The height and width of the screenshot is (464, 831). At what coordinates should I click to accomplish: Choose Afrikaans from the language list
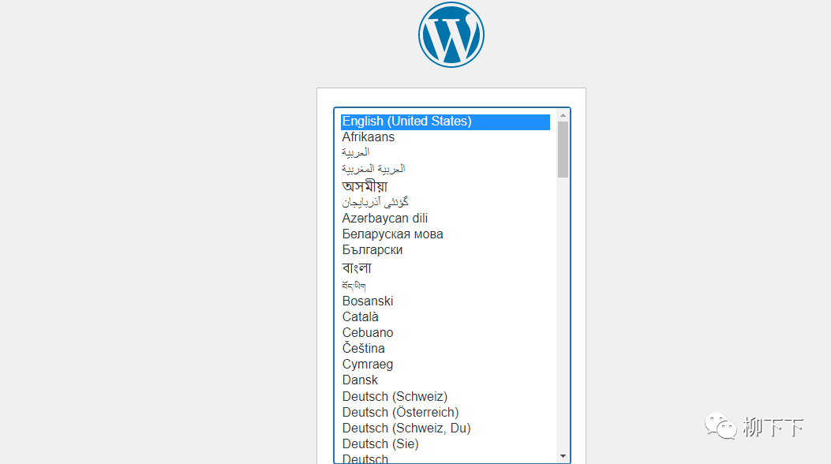(368, 137)
